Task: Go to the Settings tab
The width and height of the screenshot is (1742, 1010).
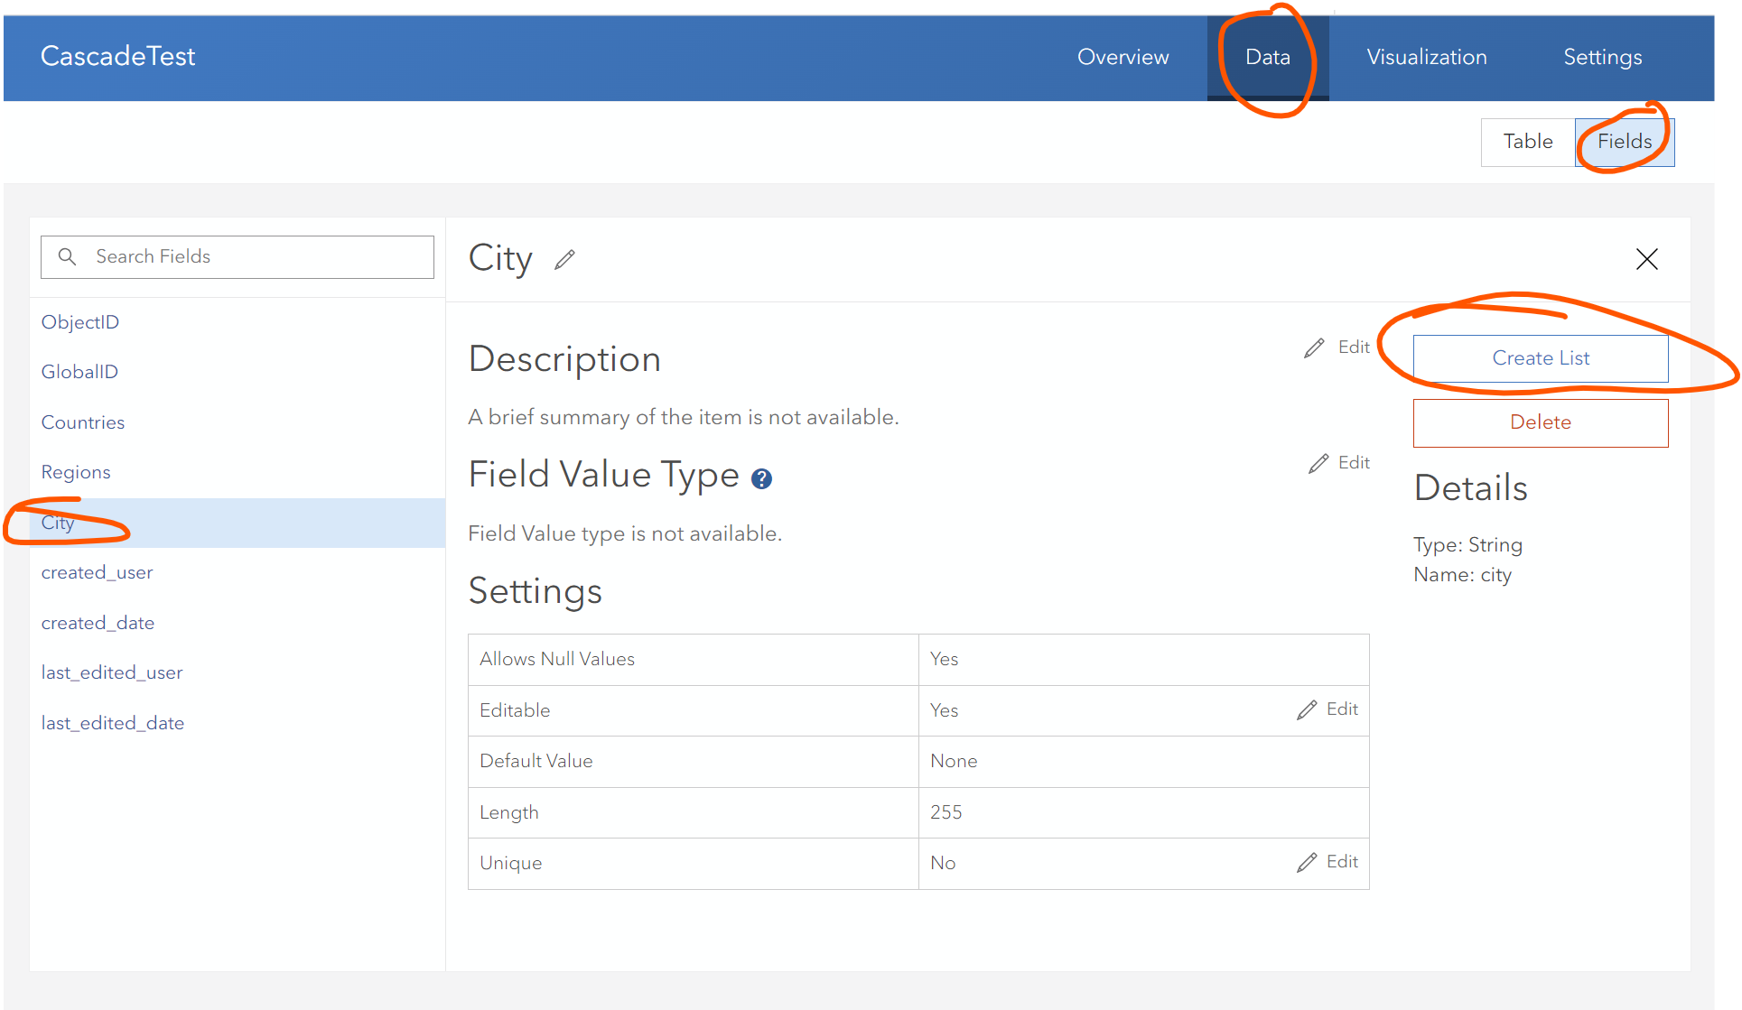Action: coord(1602,56)
